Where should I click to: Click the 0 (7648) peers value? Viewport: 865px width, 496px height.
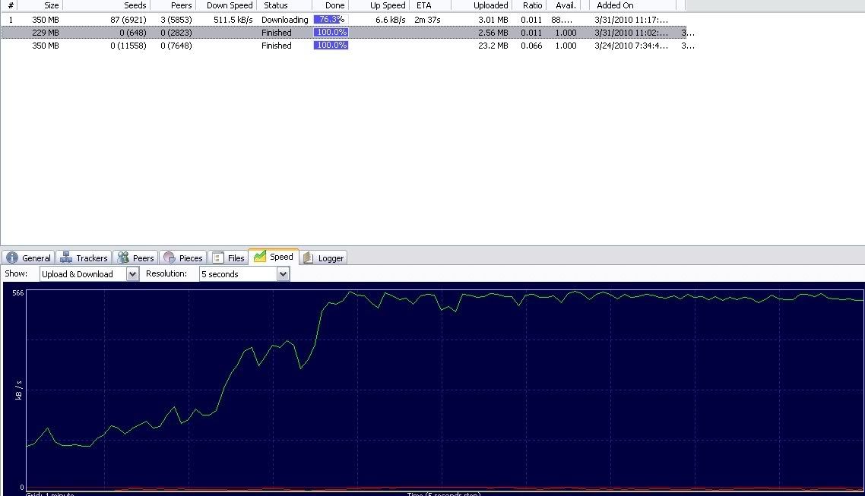tap(176, 46)
